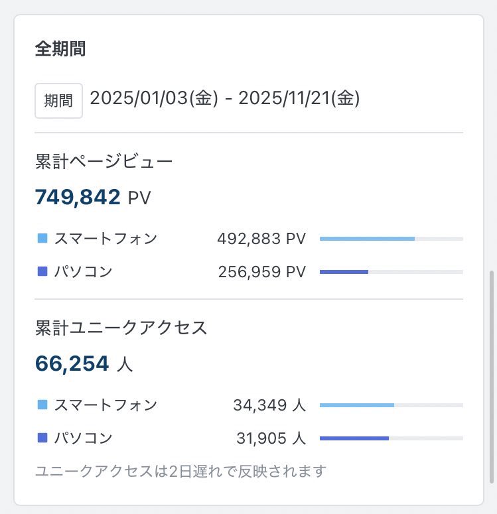
Task: Click the note about the 2日遅れ delay
Action: 180,472
